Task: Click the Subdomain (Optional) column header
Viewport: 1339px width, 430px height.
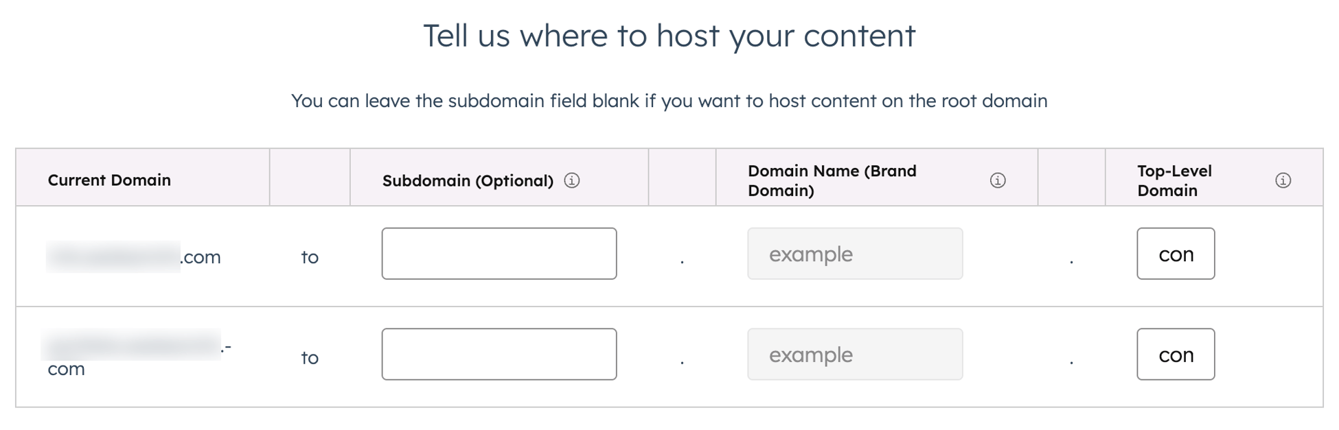Action: point(467,180)
